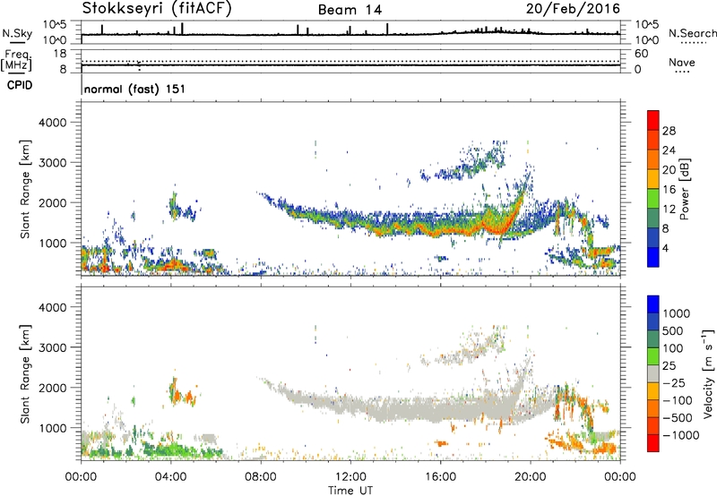Click '4000' on power panel range axis
The height and width of the screenshot is (496, 717).
click(x=52, y=123)
